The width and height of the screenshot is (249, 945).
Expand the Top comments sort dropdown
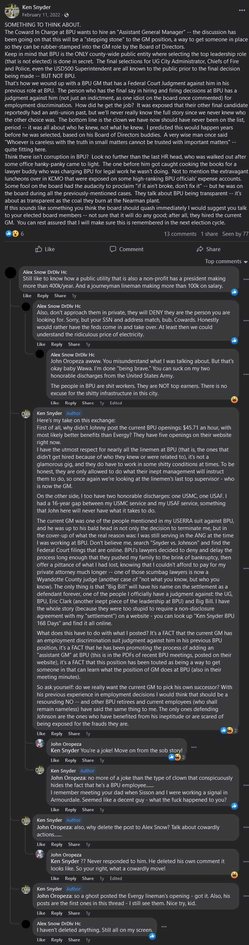(226, 261)
